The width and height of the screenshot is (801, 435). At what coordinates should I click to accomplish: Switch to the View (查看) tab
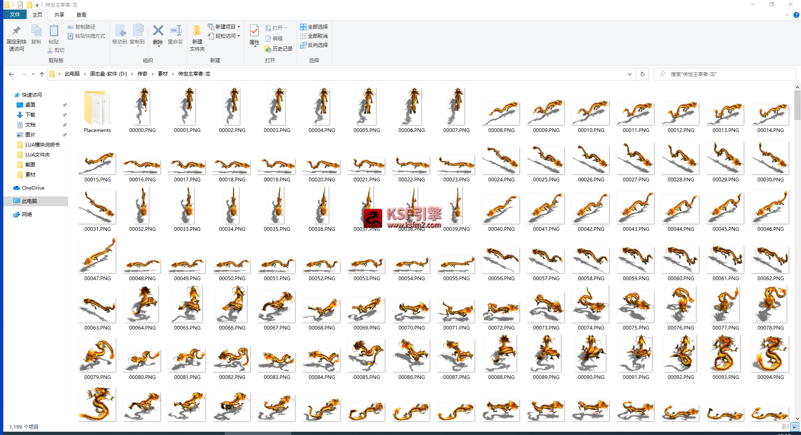coord(81,15)
